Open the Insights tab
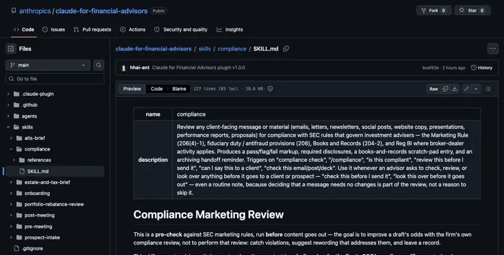The image size is (504, 255). point(230,30)
